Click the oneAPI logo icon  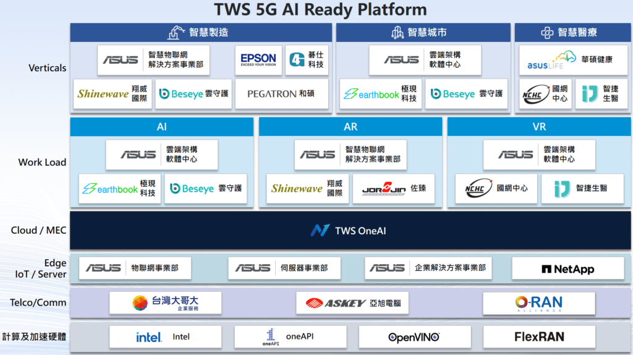(271, 337)
